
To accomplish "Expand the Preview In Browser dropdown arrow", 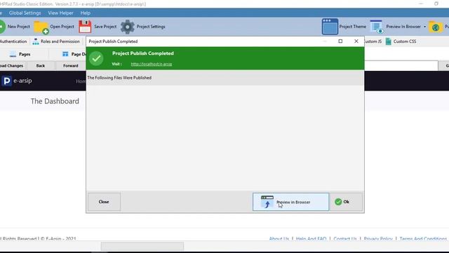I will tap(424, 27).
